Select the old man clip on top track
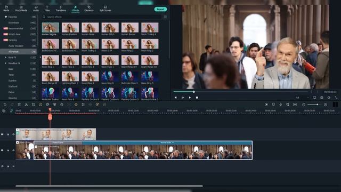 click(55, 134)
